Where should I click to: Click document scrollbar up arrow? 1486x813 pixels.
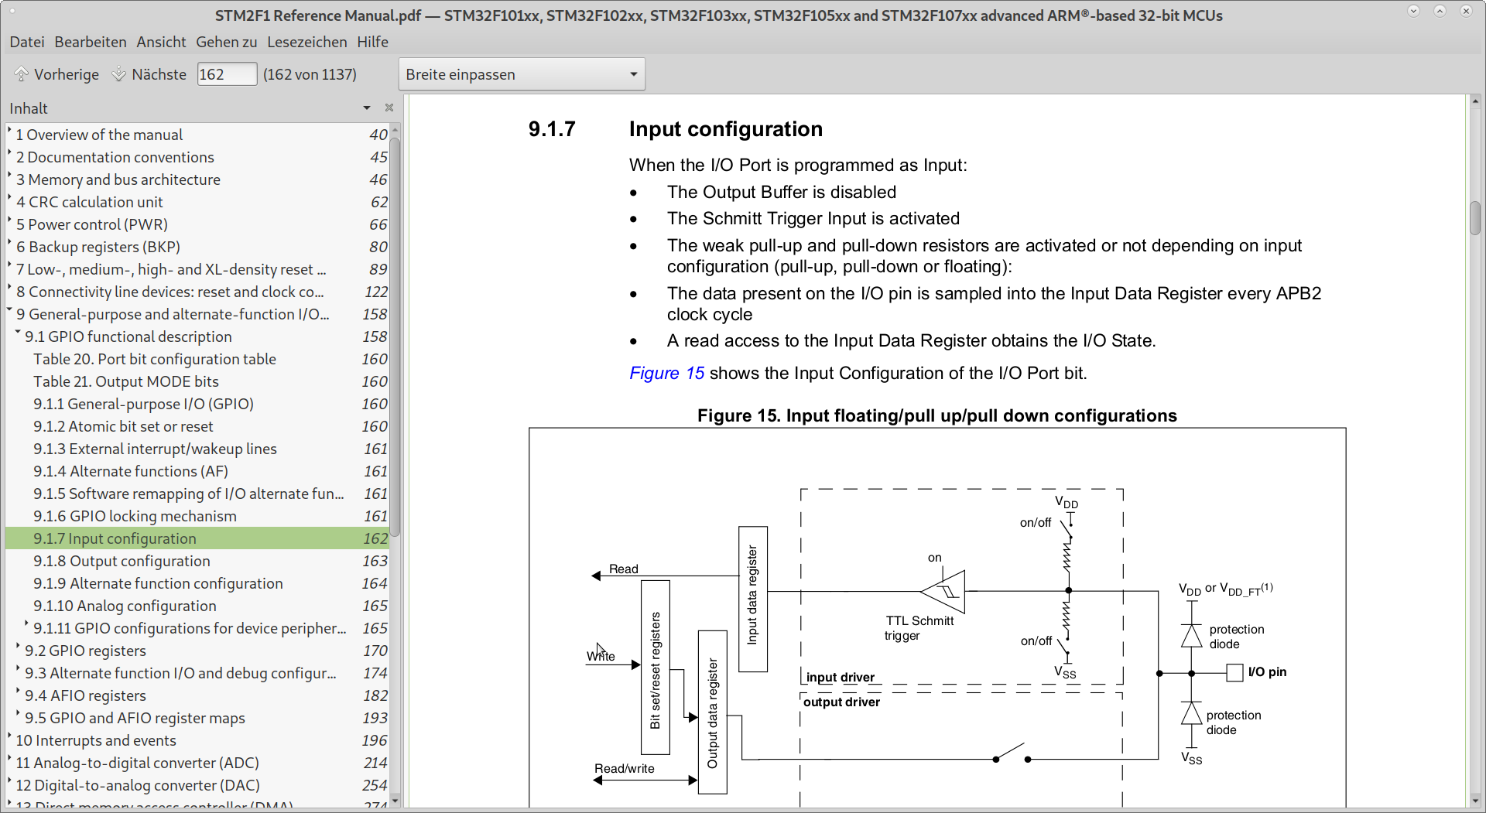(x=1475, y=101)
